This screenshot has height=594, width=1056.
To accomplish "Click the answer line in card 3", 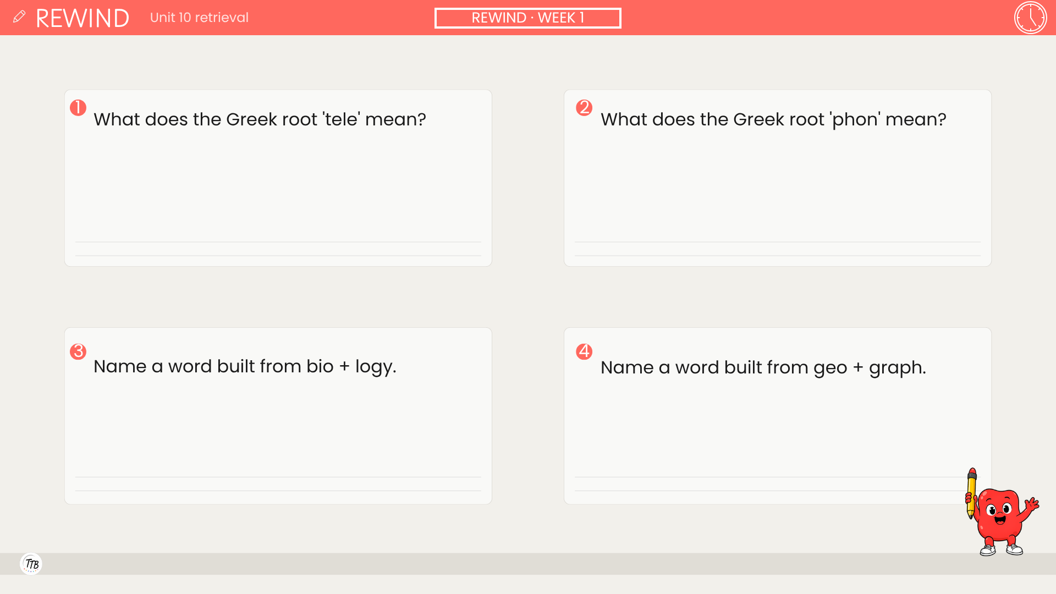I will [x=278, y=477].
